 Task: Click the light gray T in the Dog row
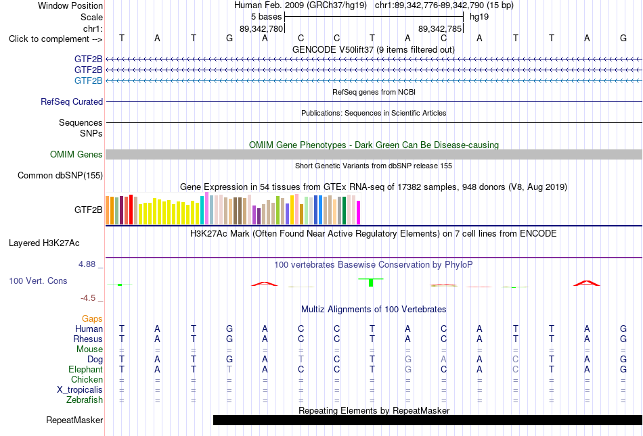point(301,360)
